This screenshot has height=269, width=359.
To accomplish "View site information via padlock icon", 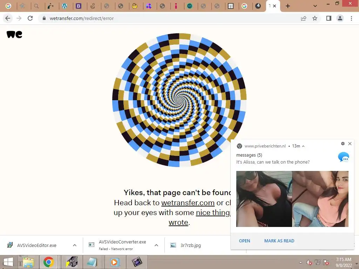I will [44, 18].
